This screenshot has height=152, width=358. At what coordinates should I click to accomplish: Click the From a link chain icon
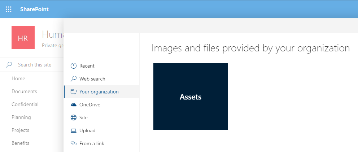click(74, 144)
